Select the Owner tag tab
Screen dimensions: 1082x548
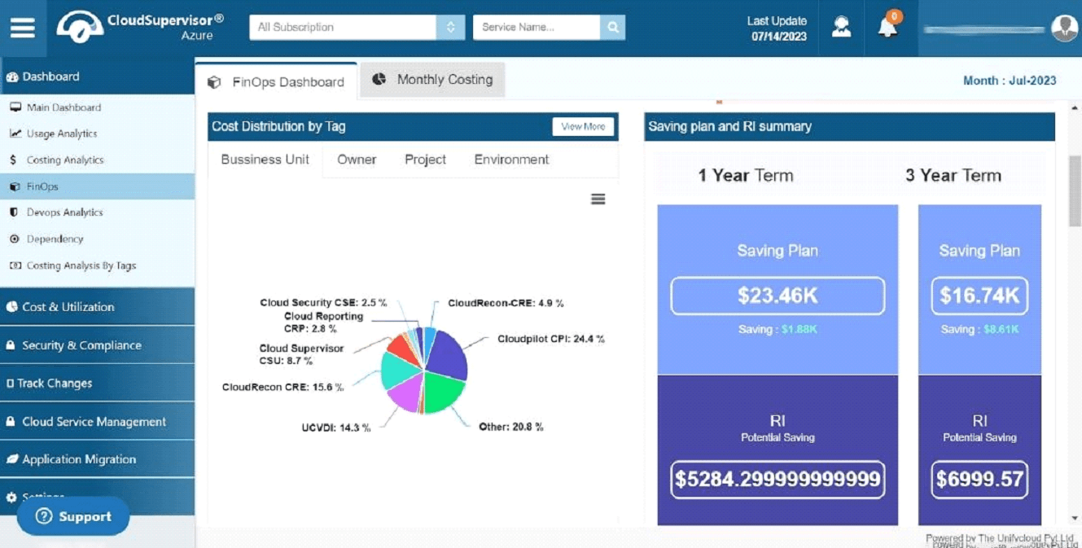(x=357, y=160)
